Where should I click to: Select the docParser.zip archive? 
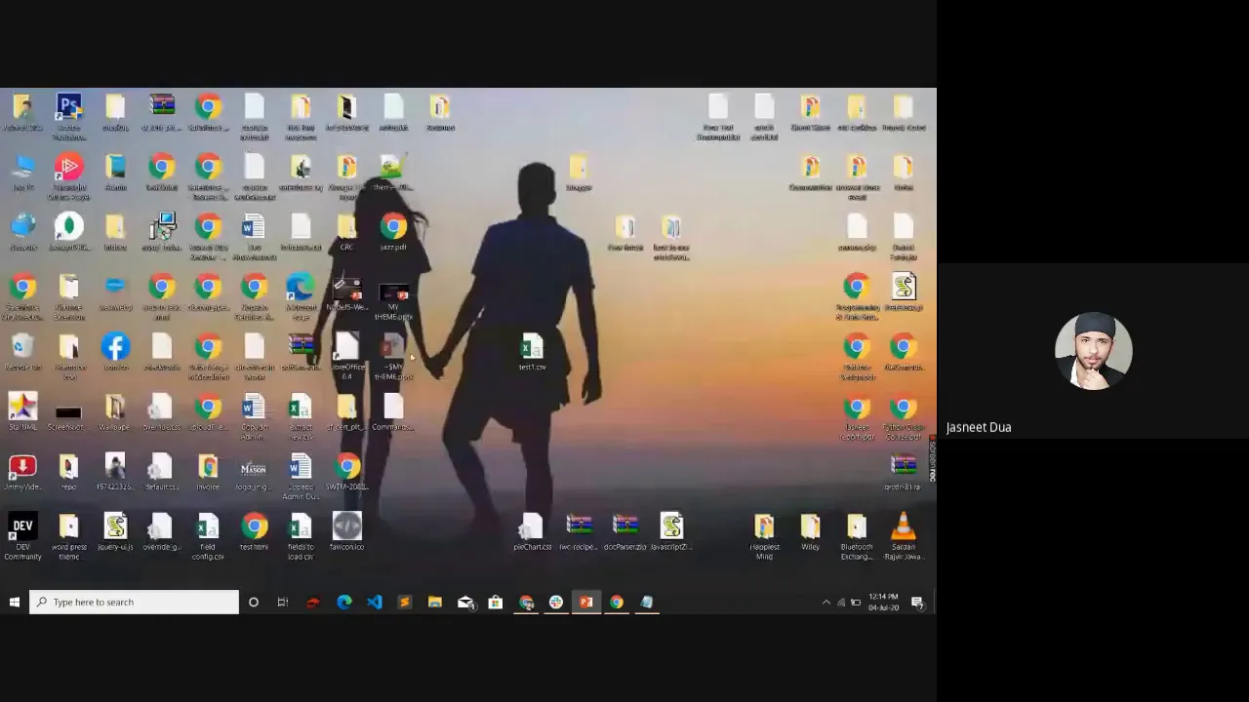click(x=625, y=533)
